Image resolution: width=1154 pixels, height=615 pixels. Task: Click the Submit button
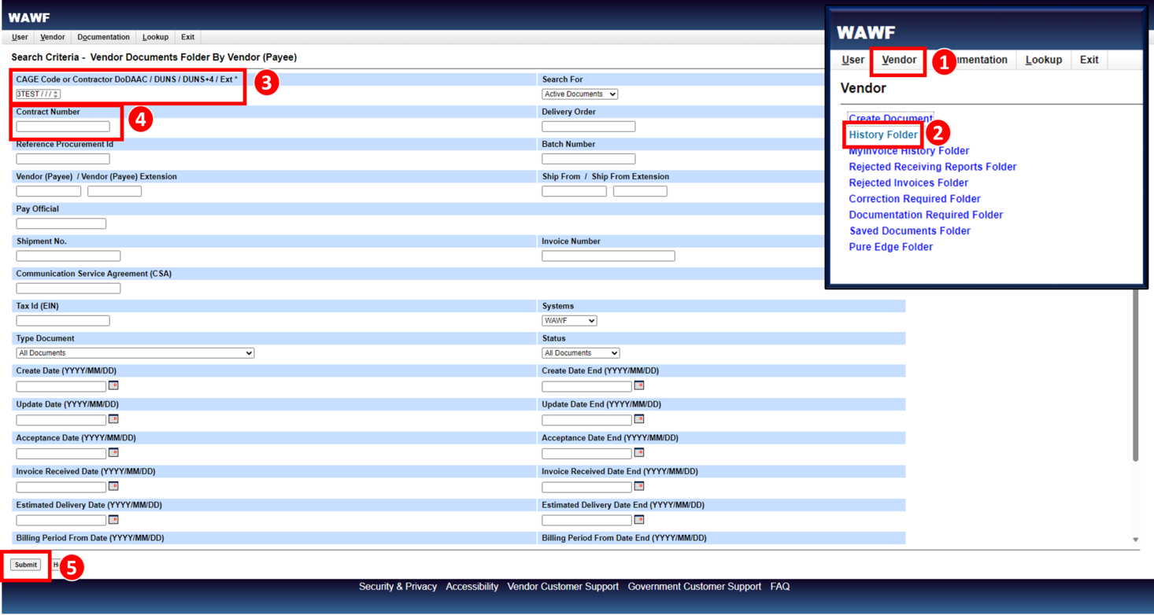[x=25, y=565]
